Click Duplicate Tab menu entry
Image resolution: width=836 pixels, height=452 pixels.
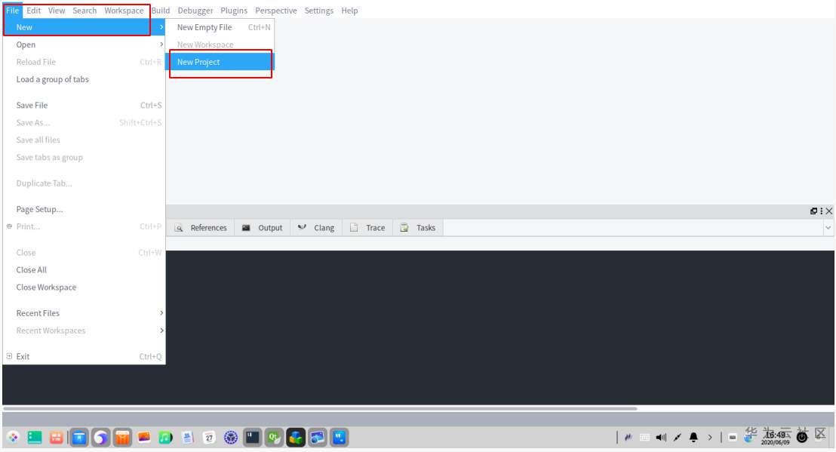(x=85, y=183)
